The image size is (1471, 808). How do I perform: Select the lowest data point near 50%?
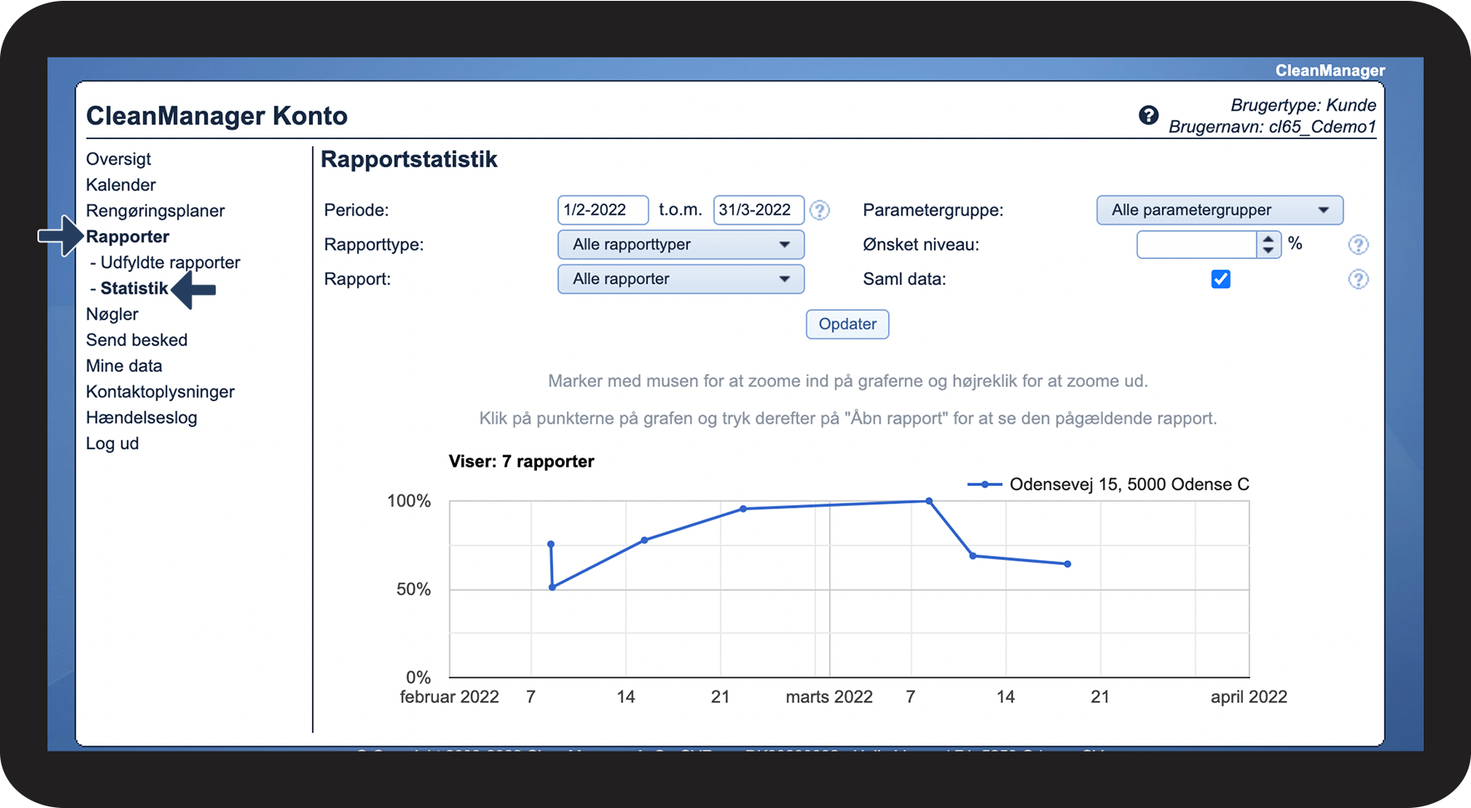click(553, 587)
